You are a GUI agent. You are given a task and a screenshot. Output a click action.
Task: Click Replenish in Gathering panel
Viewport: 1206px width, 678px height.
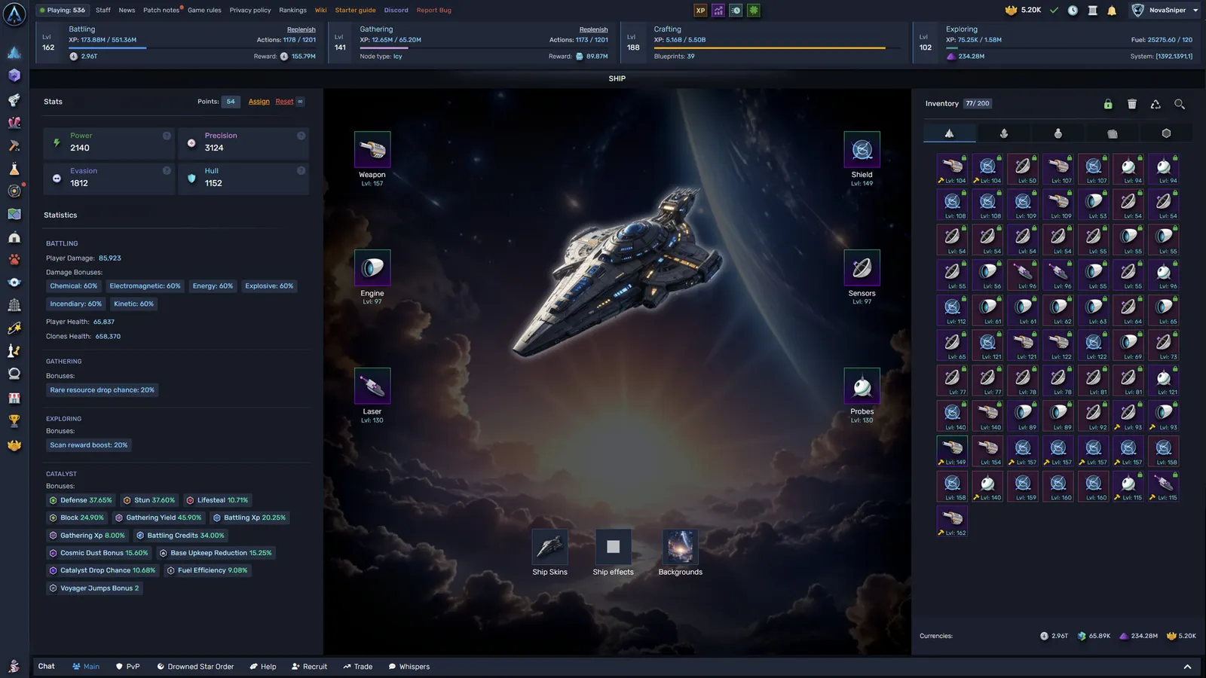point(593,29)
